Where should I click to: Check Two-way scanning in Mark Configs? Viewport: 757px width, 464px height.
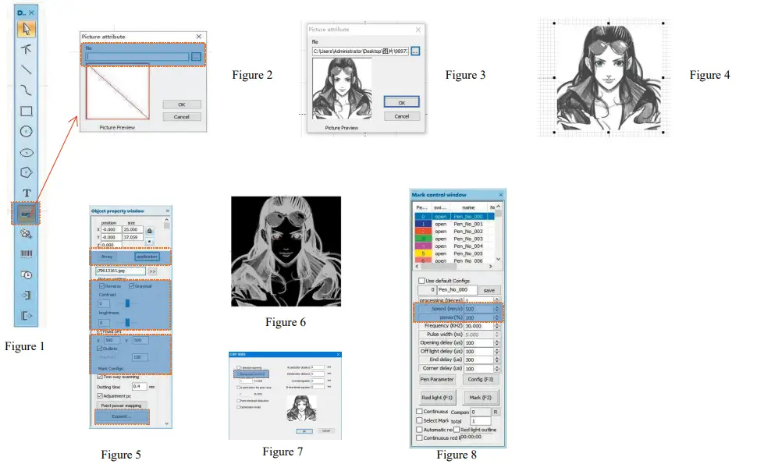pos(98,377)
